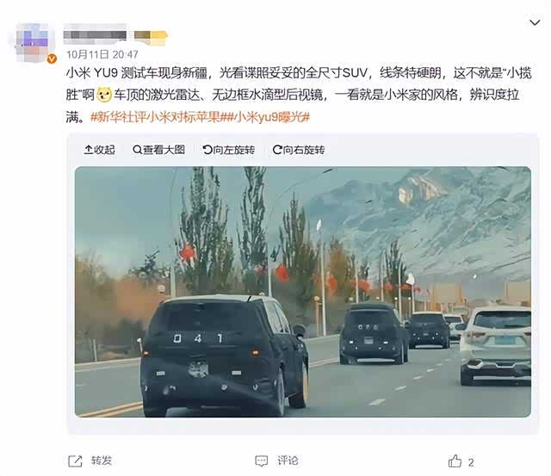Rotate image left with 向左旋转
551x476 pixels.
pos(229,150)
